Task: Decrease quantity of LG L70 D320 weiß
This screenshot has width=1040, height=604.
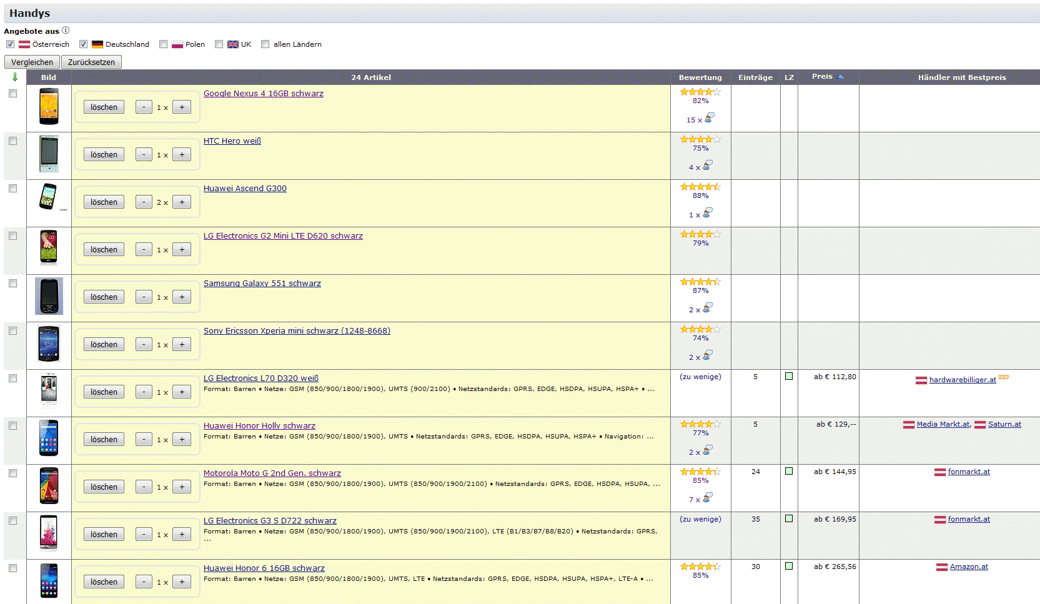Action: point(144,392)
